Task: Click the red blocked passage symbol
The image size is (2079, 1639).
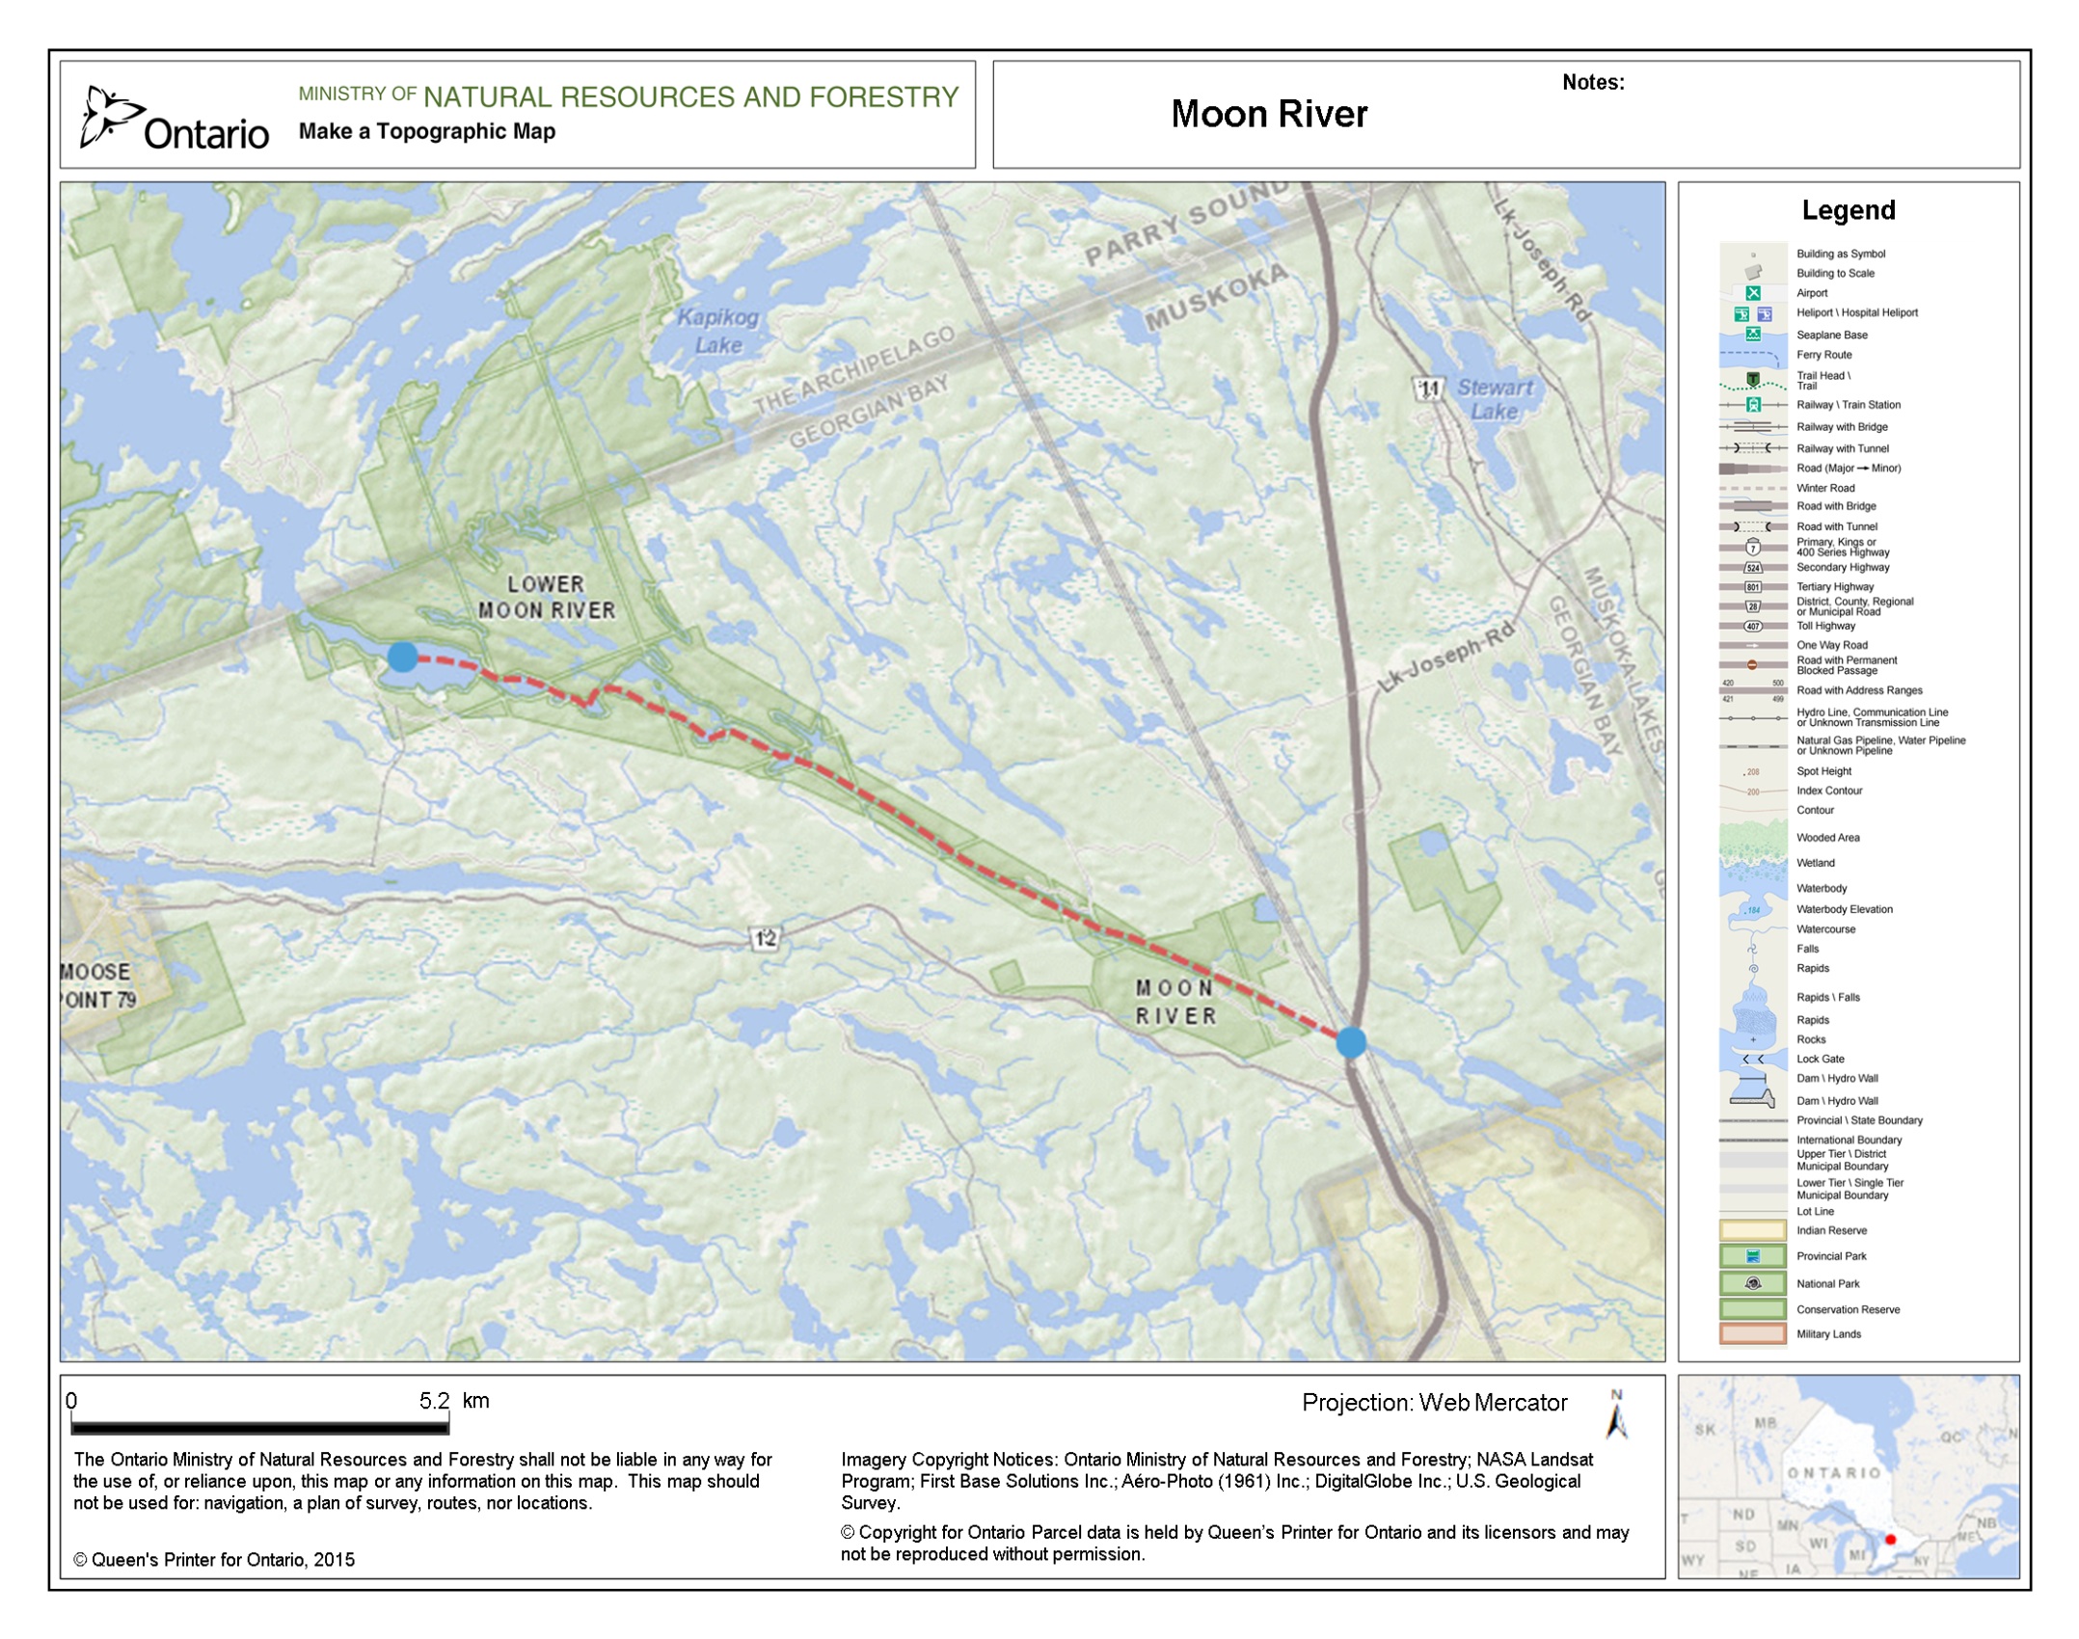Action: coord(1752,665)
